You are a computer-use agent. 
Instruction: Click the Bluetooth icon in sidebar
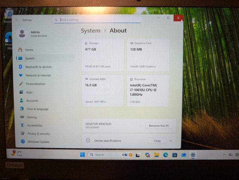(21, 67)
